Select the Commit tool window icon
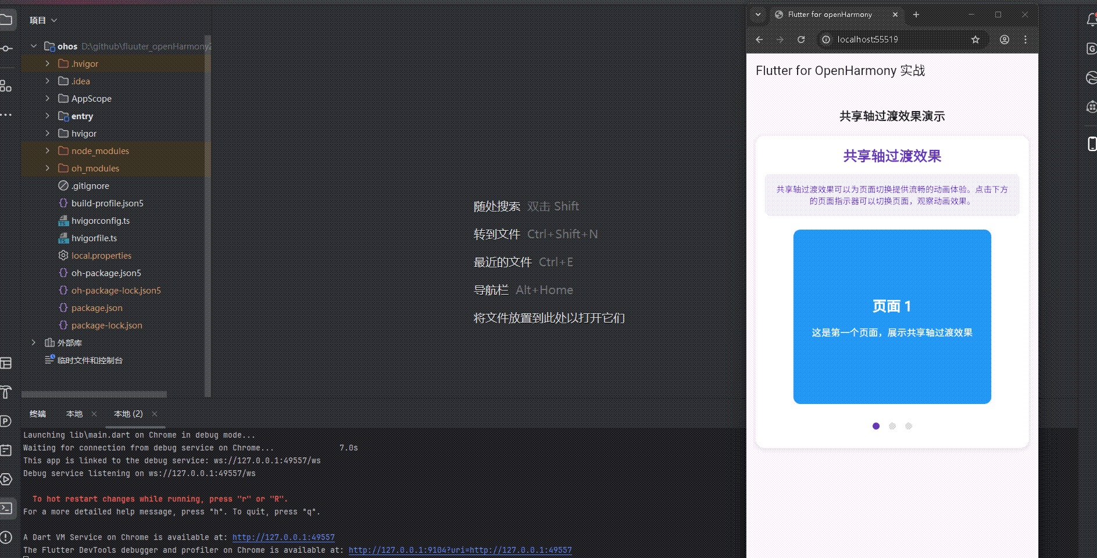This screenshot has width=1097, height=558. coord(8,49)
